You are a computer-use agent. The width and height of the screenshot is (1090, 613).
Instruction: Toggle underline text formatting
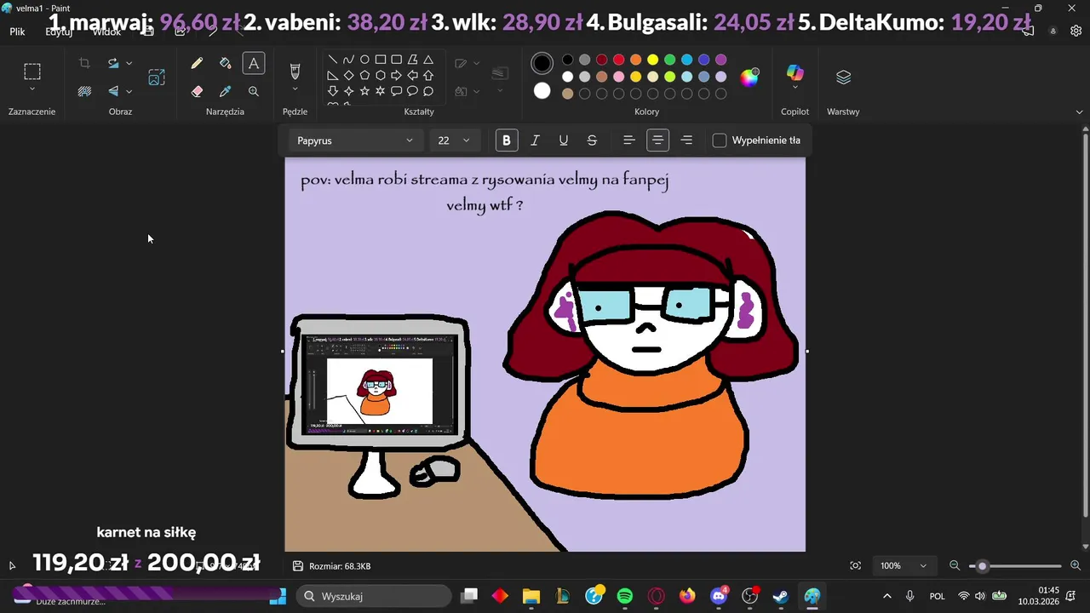[564, 140]
